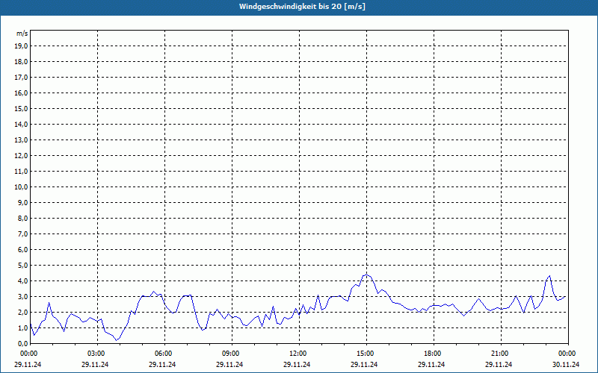Select the 15:00 time label
The height and width of the screenshot is (373, 598).
click(365, 353)
